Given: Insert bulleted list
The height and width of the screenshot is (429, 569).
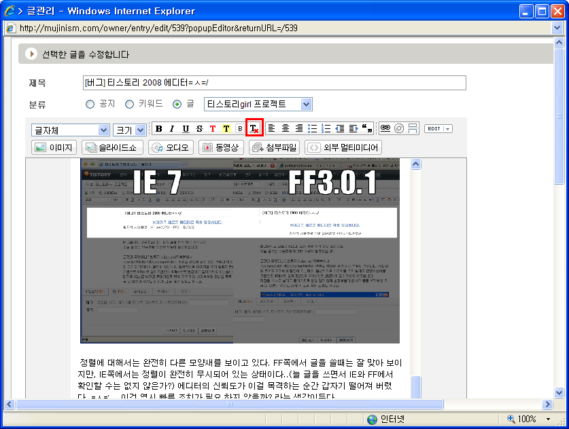Looking at the screenshot, I should tap(313, 128).
